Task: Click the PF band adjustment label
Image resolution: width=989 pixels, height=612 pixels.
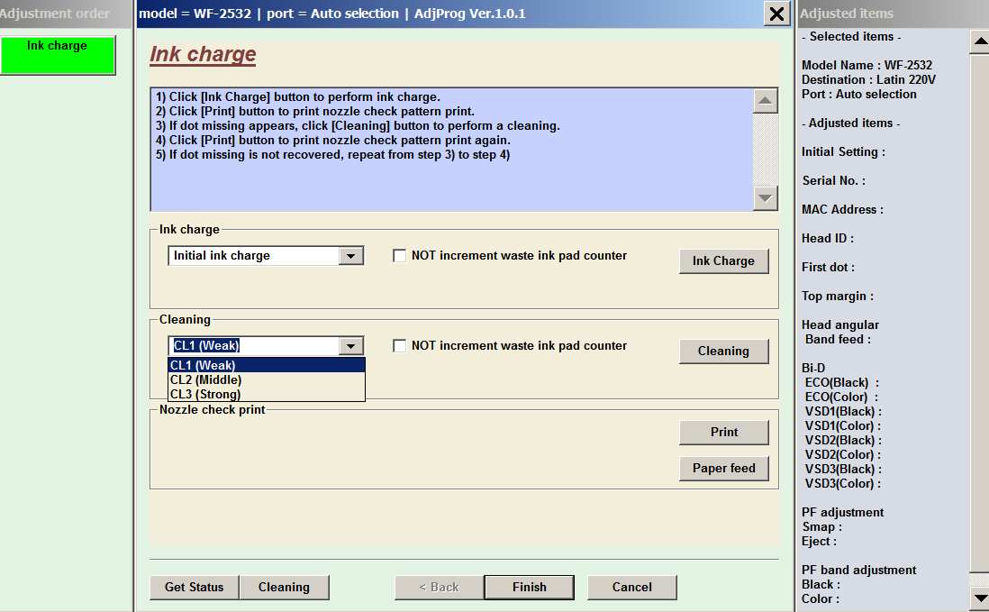Action: click(859, 570)
